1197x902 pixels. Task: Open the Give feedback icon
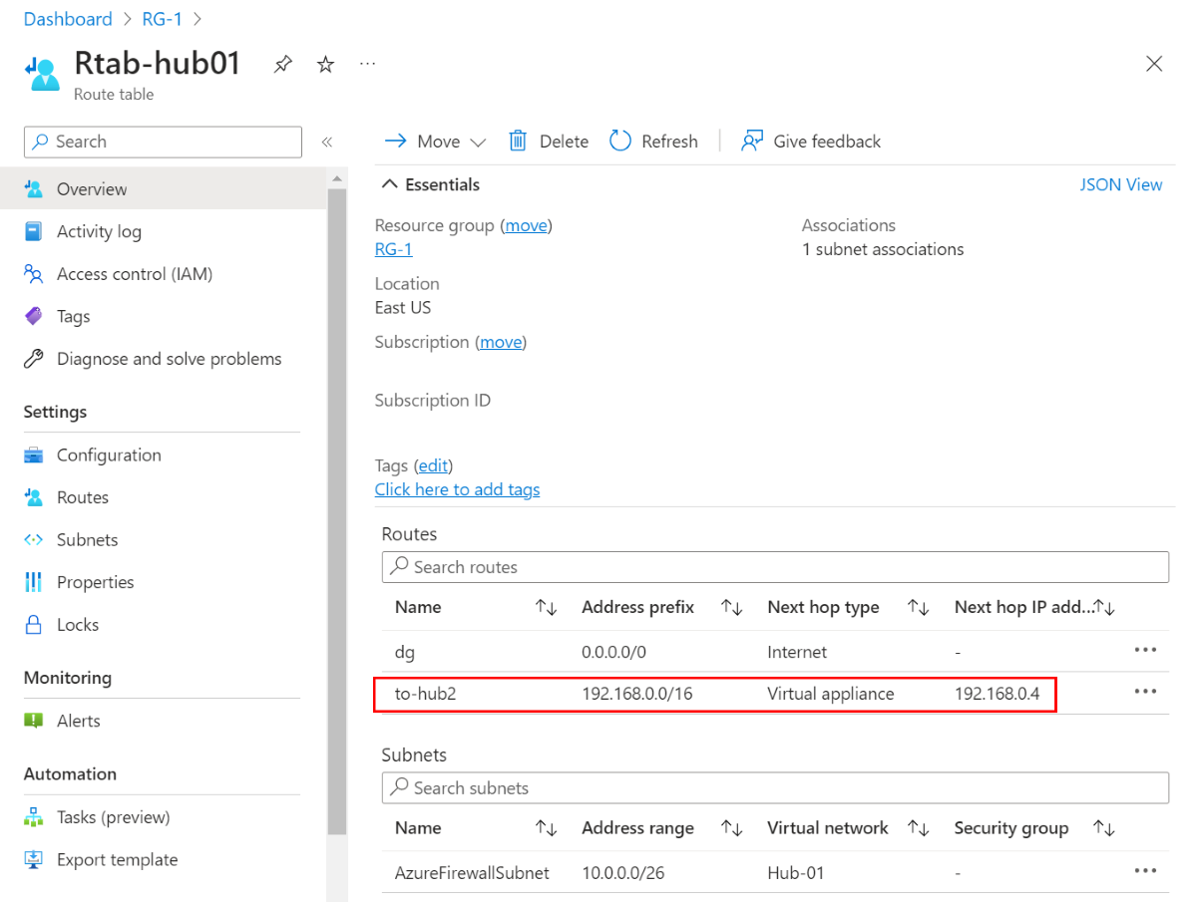(x=752, y=141)
